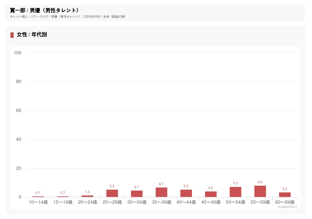
Task: Click the 女性 / 年代別 section heading
Action: click(32, 35)
